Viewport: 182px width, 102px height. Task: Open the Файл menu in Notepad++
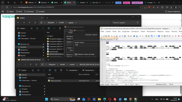click(x=102, y=32)
